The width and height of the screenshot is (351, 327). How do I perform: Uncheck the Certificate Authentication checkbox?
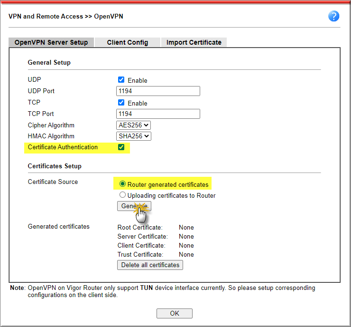(x=121, y=147)
